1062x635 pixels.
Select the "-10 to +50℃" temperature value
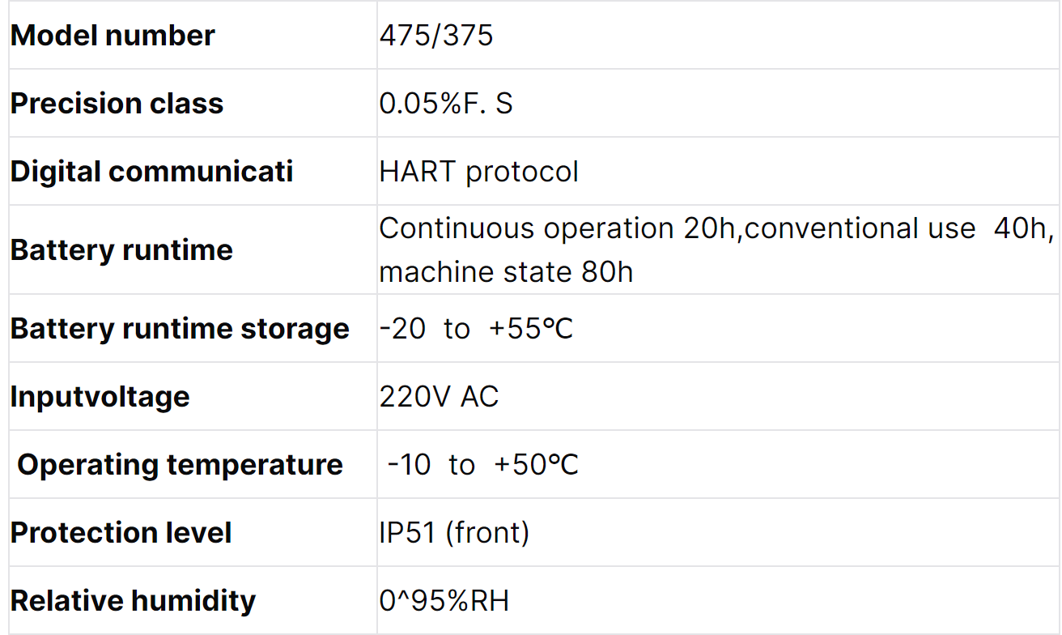482,465
